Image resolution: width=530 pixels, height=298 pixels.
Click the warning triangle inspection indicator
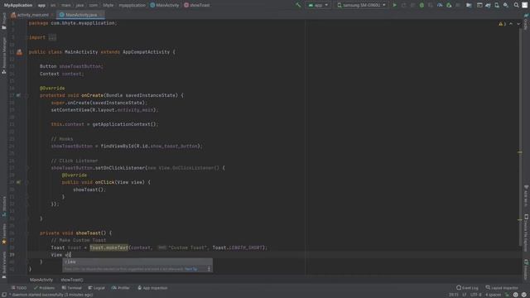point(502,24)
